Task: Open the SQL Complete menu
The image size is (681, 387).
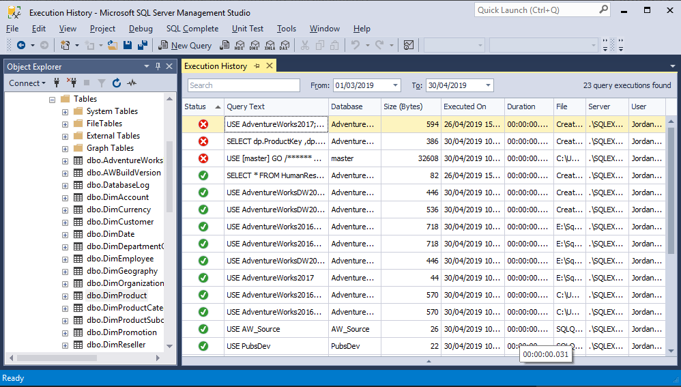Action: pyautogui.click(x=192, y=29)
